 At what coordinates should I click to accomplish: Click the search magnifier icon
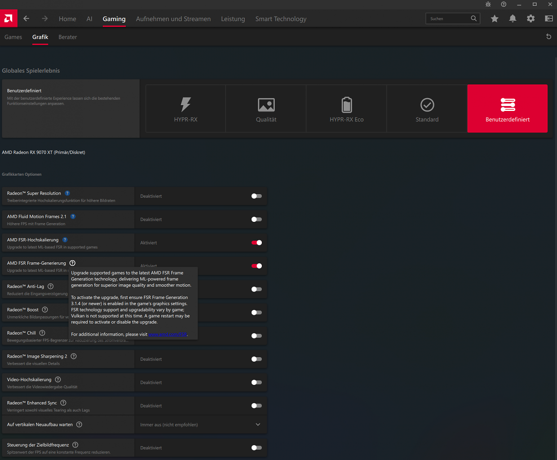pyautogui.click(x=473, y=18)
